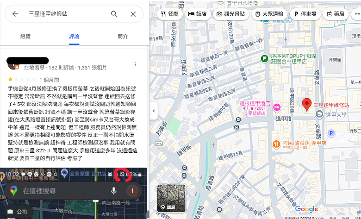The width and height of the screenshot is (361, 219).
Task: Click the bus stop icon near 逢甲路90巷
Action: (238, 120)
